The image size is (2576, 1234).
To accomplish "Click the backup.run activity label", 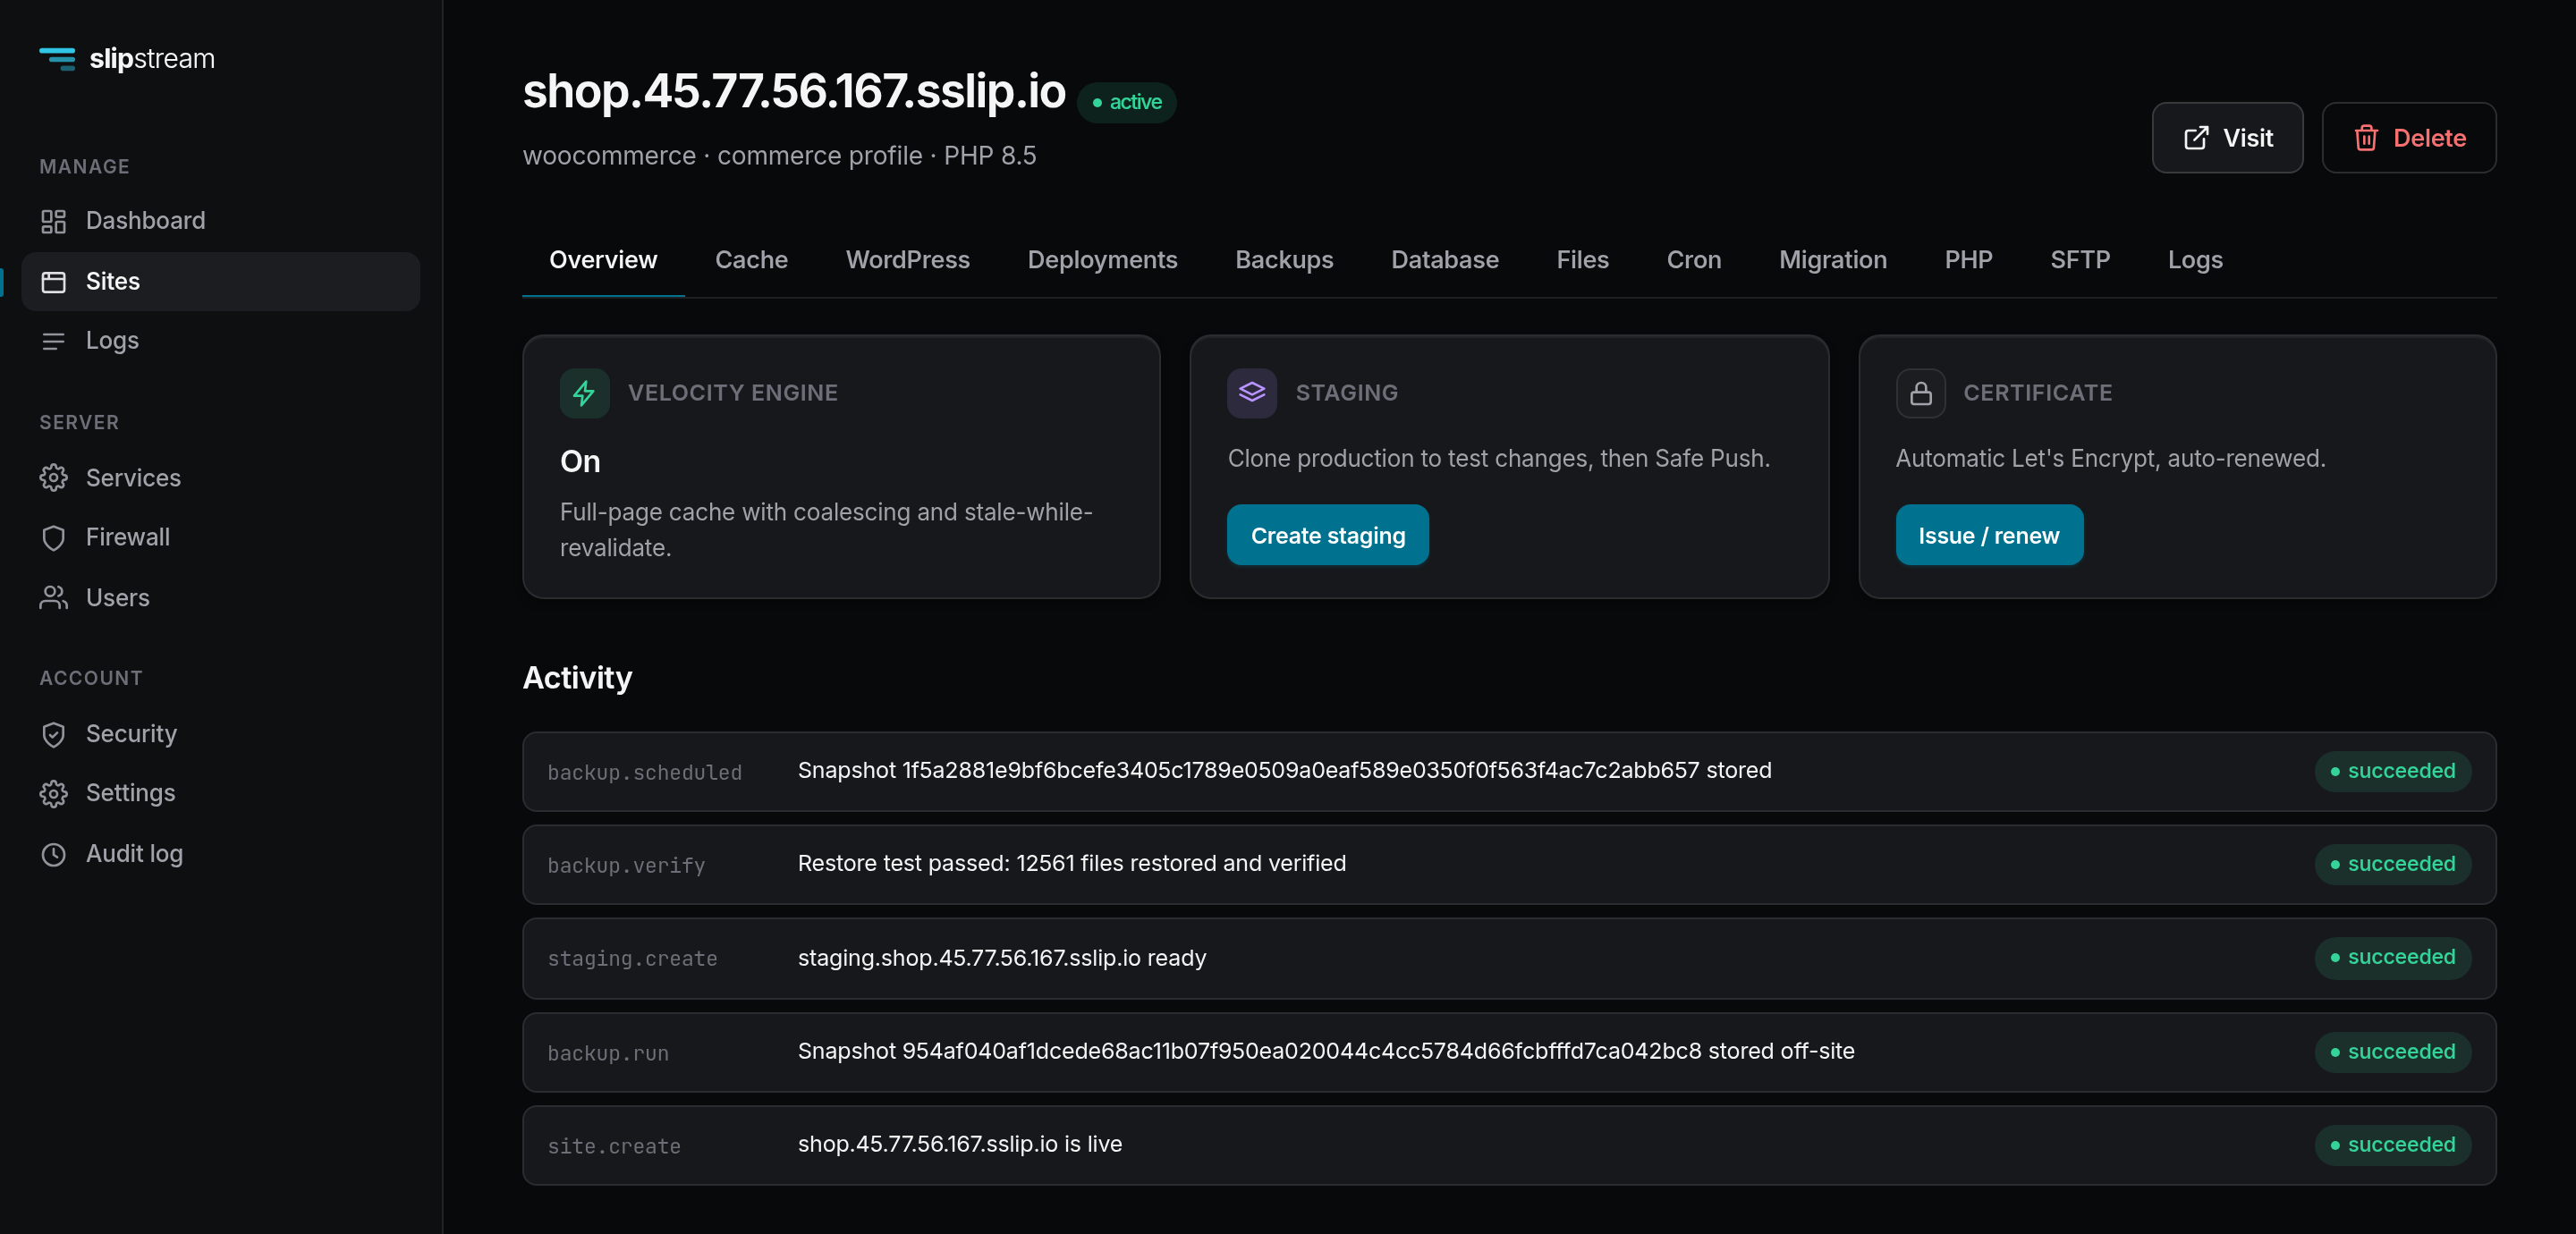I will click(608, 1054).
